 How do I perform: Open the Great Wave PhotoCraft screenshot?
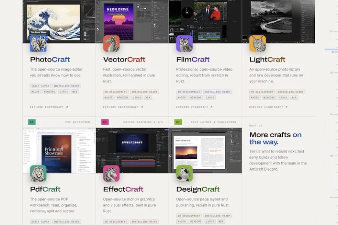tap(59, 21)
